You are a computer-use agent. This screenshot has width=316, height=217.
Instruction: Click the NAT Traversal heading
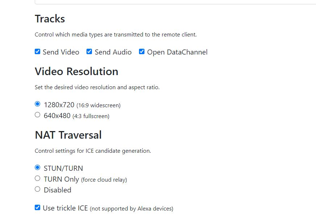(68, 135)
